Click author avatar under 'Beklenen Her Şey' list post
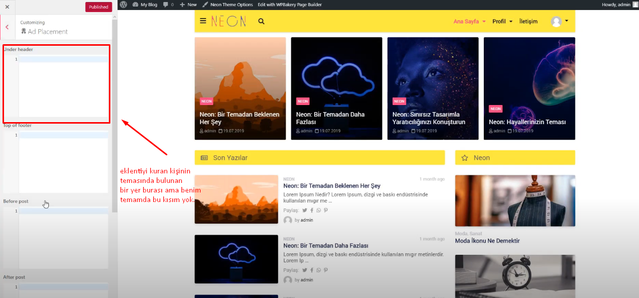The height and width of the screenshot is (298, 639). [288, 220]
